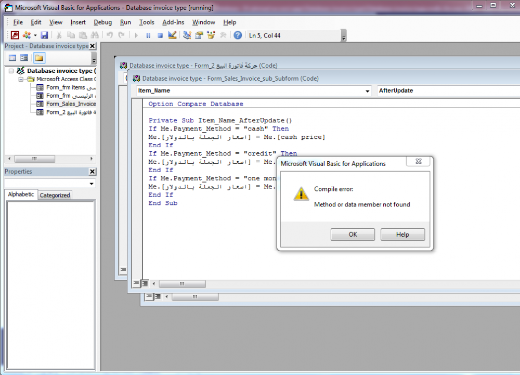Click OK in the compile error dialog
The width and height of the screenshot is (520, 375).
353,235
